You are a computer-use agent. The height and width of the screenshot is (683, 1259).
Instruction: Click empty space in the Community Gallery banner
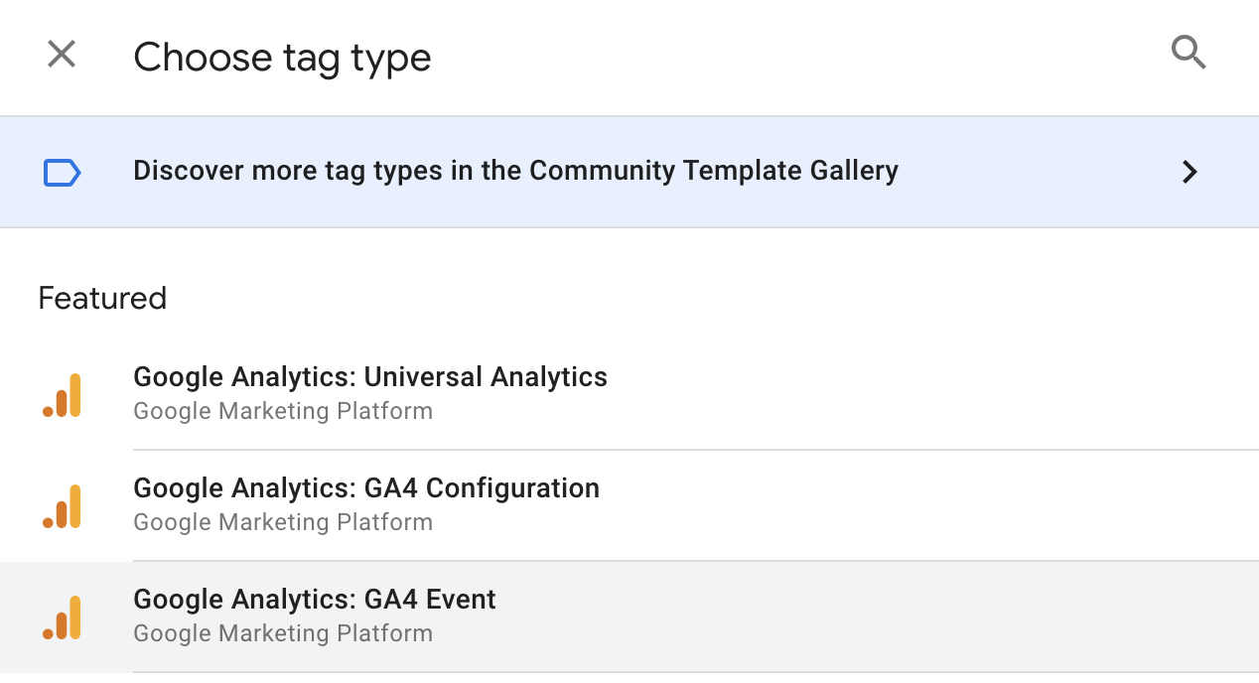coord(1033,173)
